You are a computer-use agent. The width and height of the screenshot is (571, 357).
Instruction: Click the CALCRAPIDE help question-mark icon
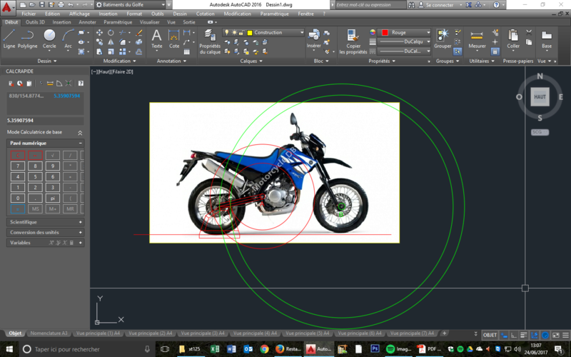point(81,84)
